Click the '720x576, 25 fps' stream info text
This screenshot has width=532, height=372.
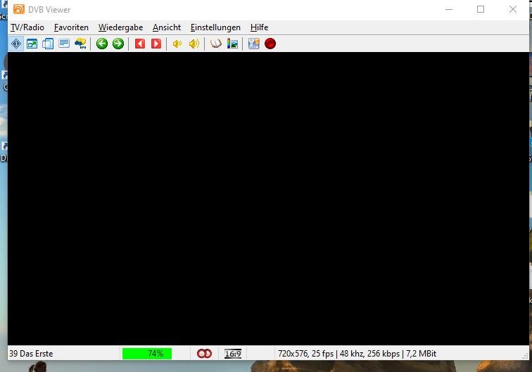[305, 354]
